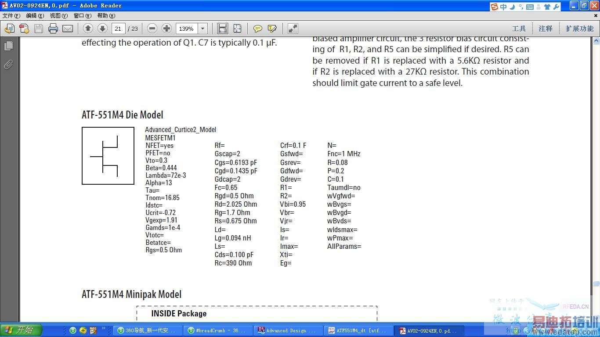Launch the first green quick-launch browser icon
Viewport: 600px width, 337px height.
pos(73,330)
